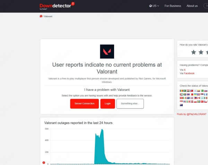Rate Valorant with the second star
The image size is (208, 165).
click(201, 52)
